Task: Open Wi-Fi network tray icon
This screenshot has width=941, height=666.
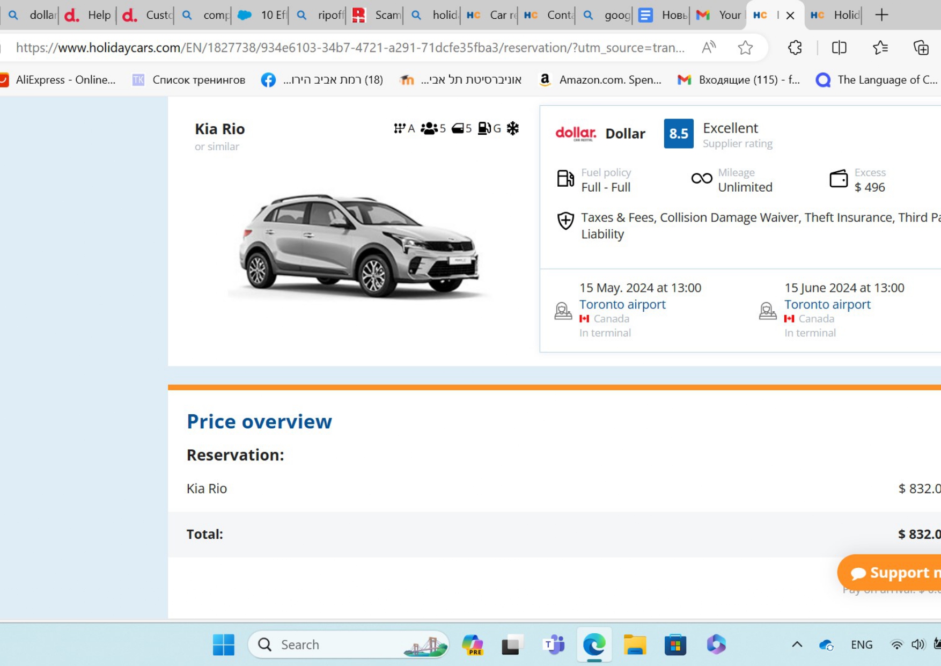Action: pos(896,645)
